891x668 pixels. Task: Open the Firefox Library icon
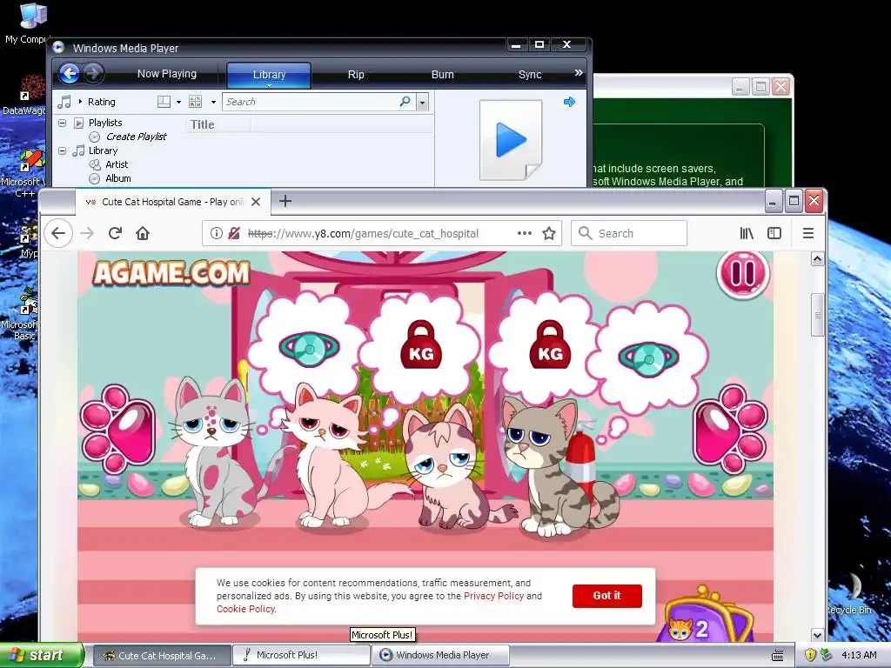point(747,233)
